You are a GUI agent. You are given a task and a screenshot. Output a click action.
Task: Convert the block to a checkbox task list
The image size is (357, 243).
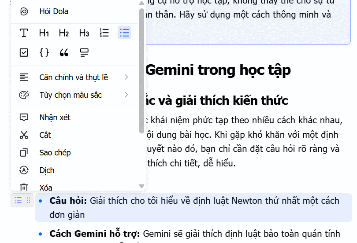tap(24, 52)
